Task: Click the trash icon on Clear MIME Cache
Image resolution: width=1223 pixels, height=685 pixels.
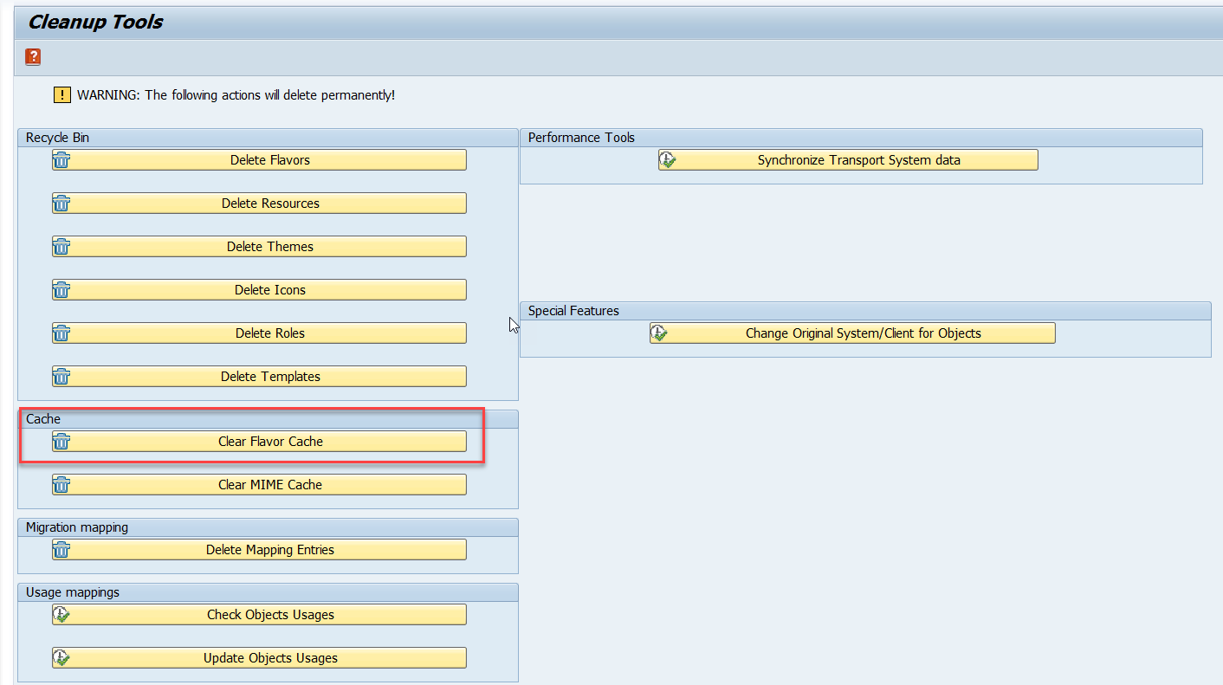Action: pyautogui.click(x=61, y=484)
